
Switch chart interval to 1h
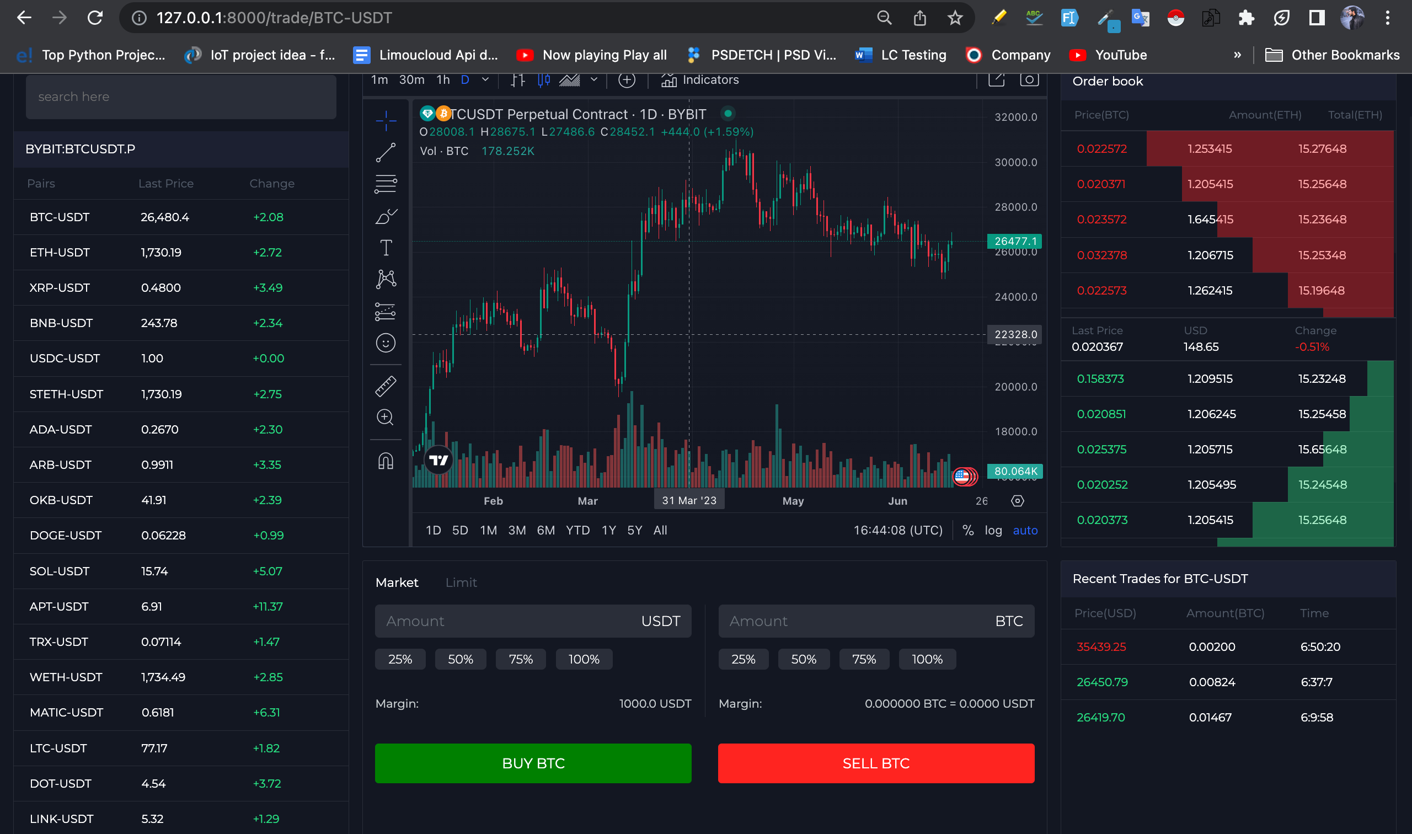point(443,80)
